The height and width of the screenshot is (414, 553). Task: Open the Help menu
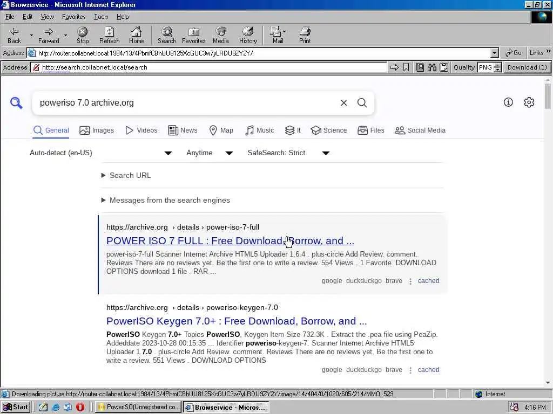click(x=123, y=17)
